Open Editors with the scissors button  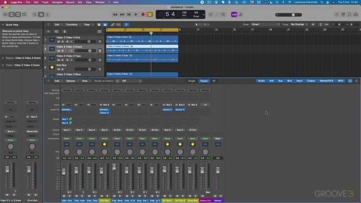coord(47,15)
